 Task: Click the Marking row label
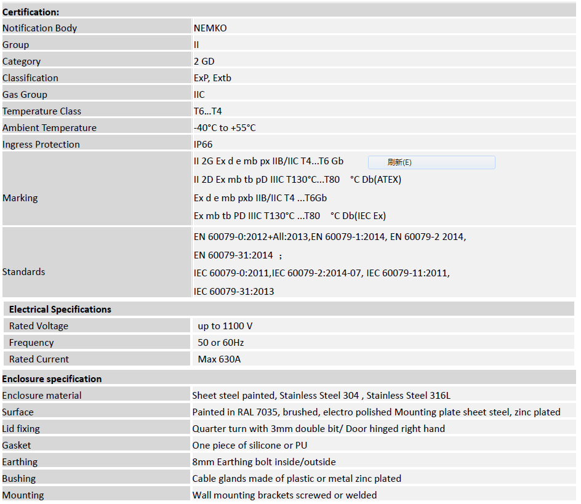click(x=20, y=198)
